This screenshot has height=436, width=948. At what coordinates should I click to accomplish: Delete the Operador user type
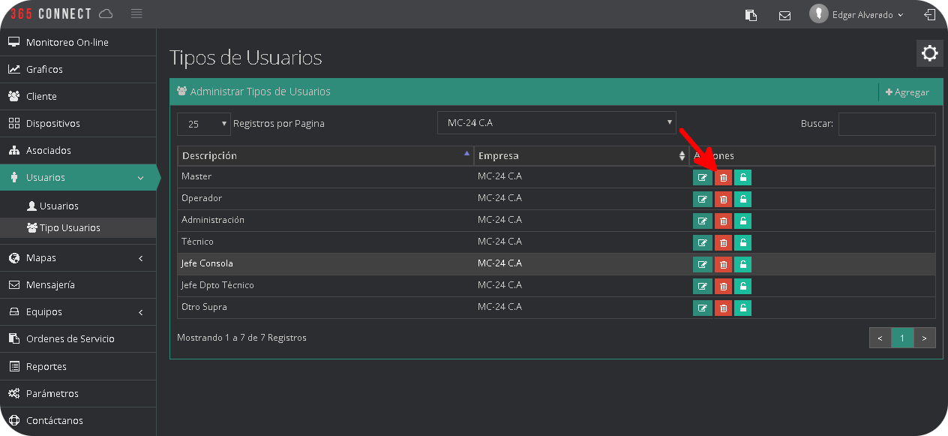click(x=723, y=200)
